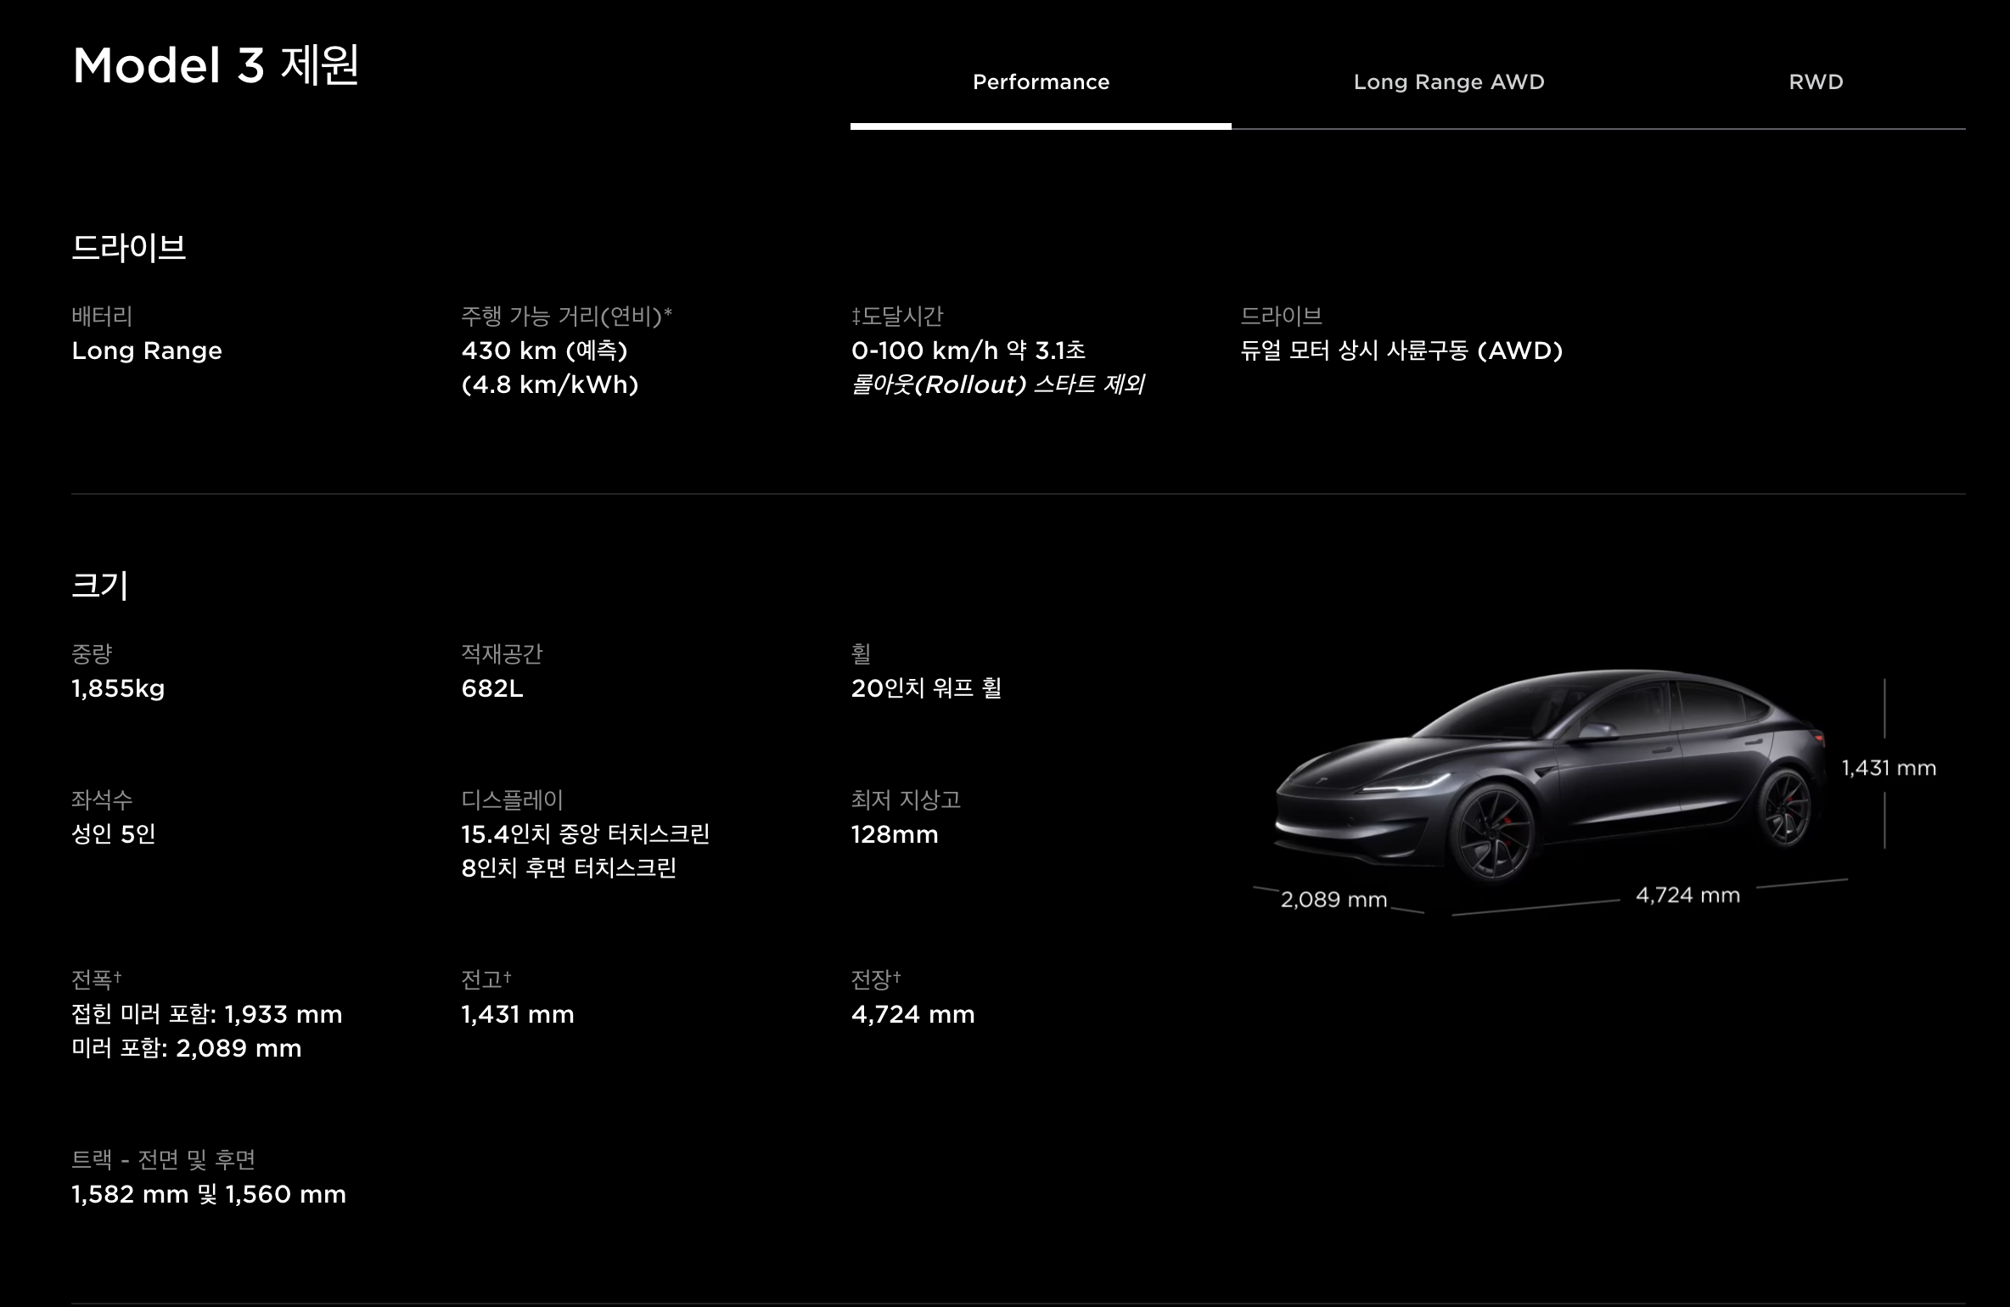
Task: Click the 1,582 mm 및 1,560 mm track value
Action: click(209, 1194)
